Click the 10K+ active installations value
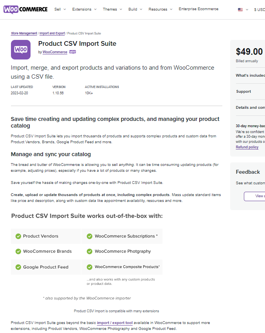Screen dimensions: 265x333 [x=89, y=93]
